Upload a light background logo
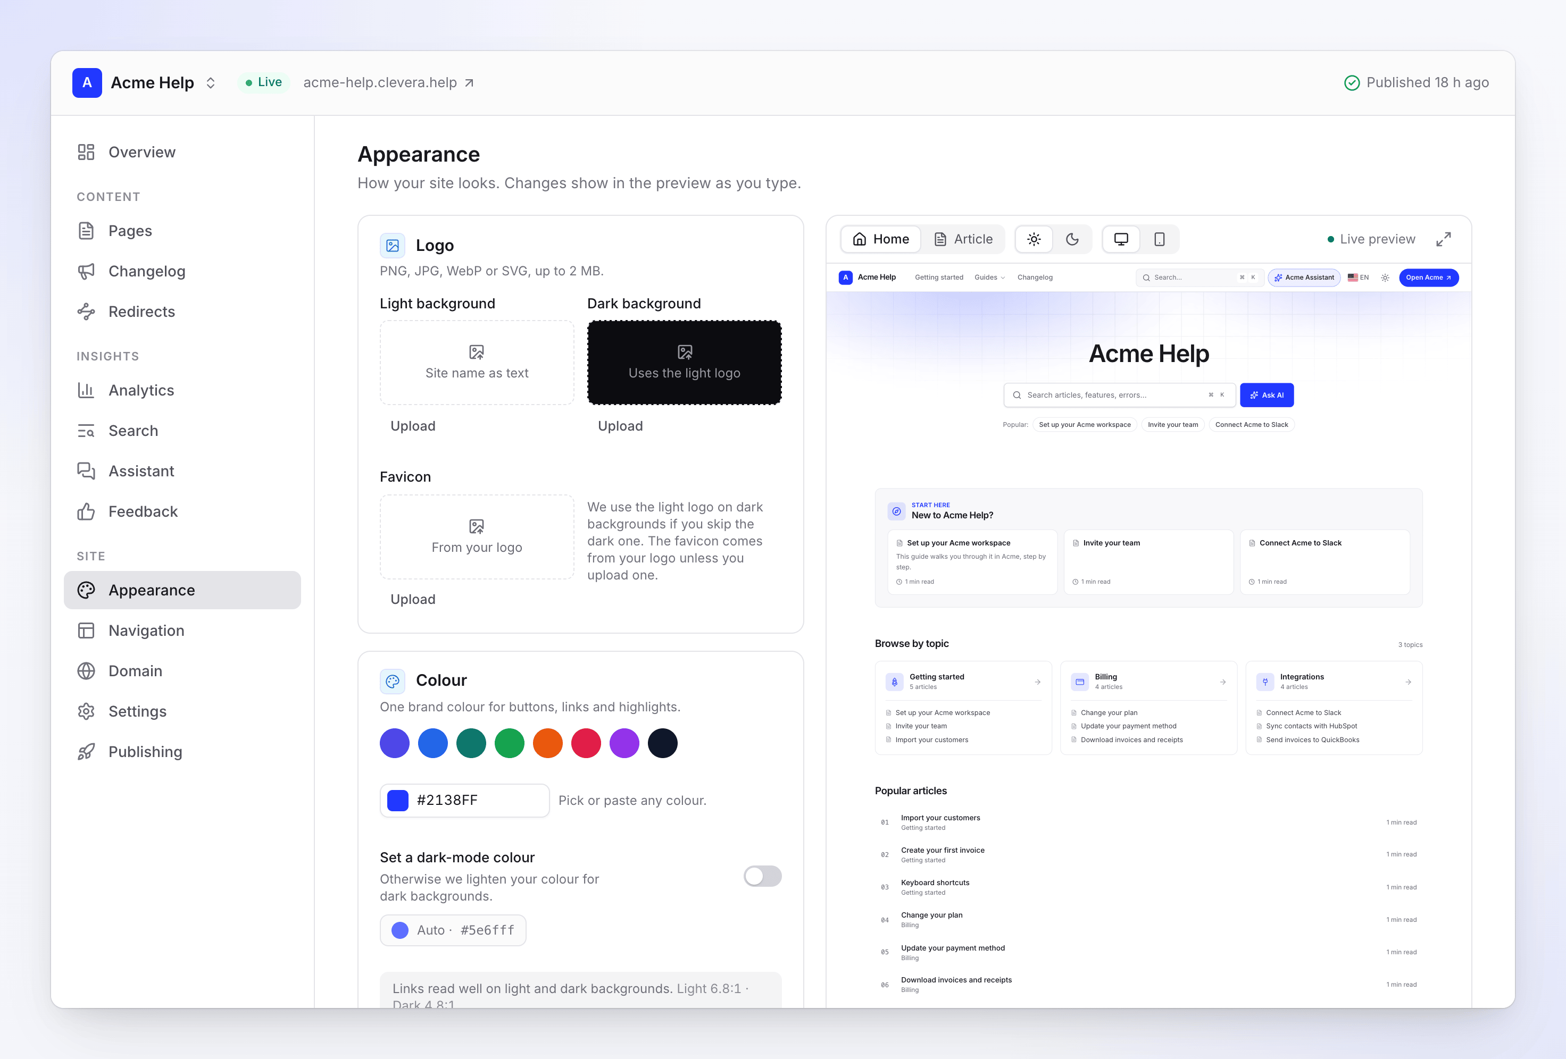 (x=413, y=426)
